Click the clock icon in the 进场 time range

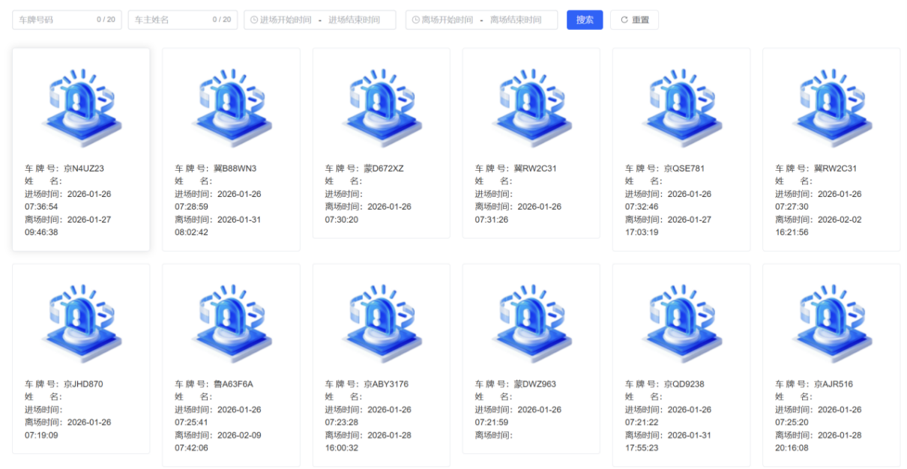point(254,20)
